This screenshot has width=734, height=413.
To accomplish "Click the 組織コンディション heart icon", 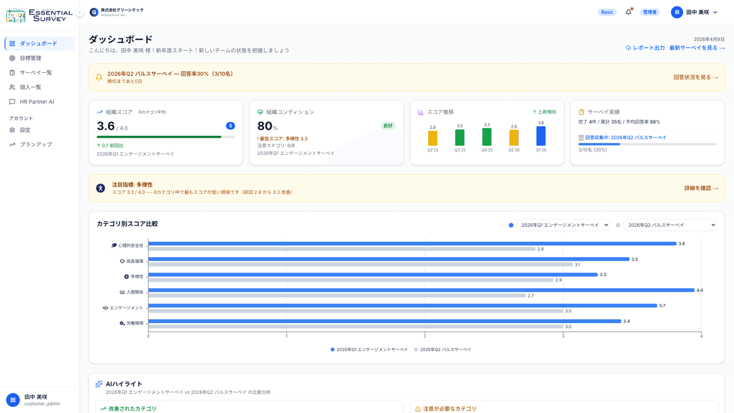I will tap(261, 112).
